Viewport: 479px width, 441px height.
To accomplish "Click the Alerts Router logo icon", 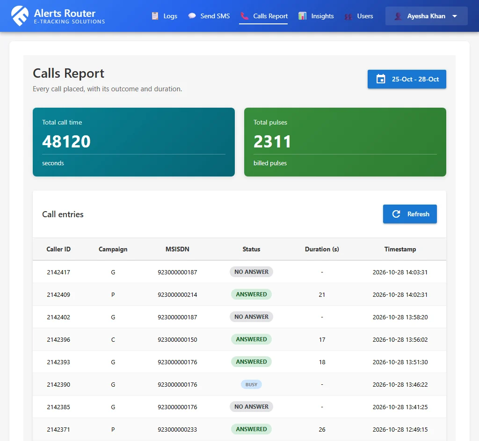I will coord(20,16).
